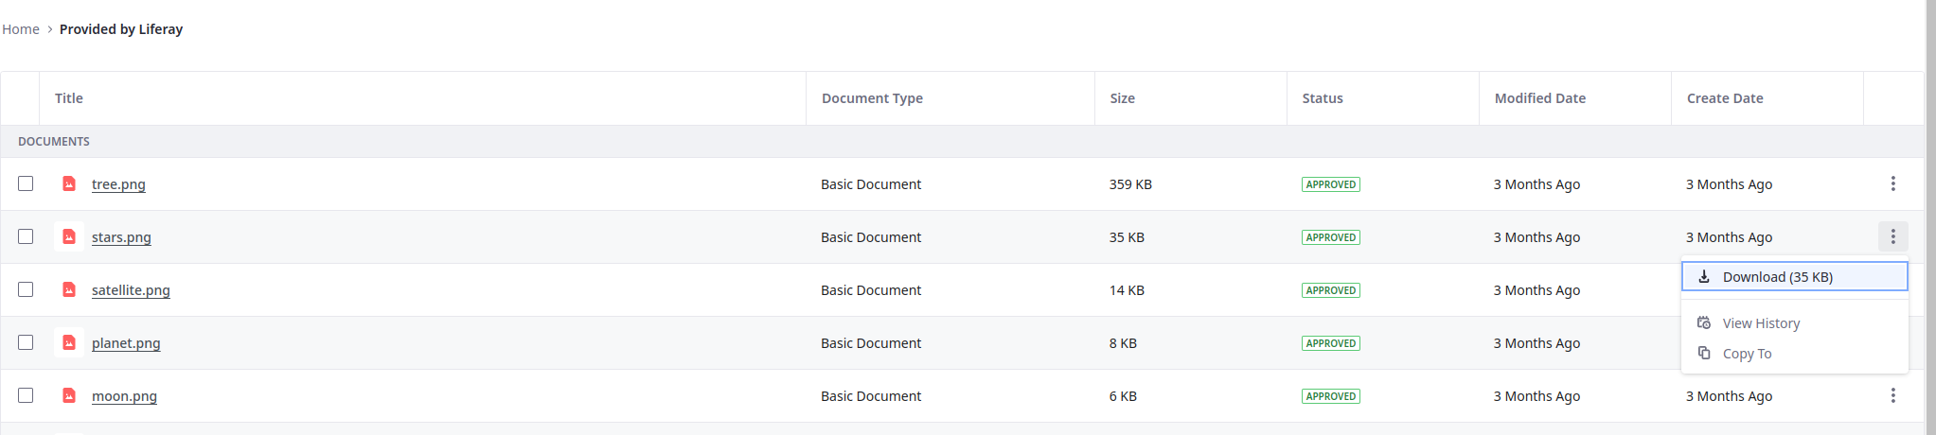
Task: Choose Copy To in the menu
Action: [x=1794, y=354]
